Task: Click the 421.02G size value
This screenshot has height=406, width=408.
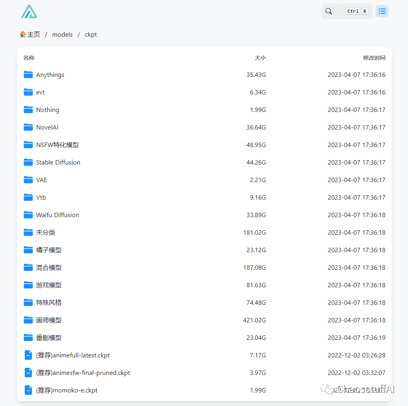Action: [255, 320]
